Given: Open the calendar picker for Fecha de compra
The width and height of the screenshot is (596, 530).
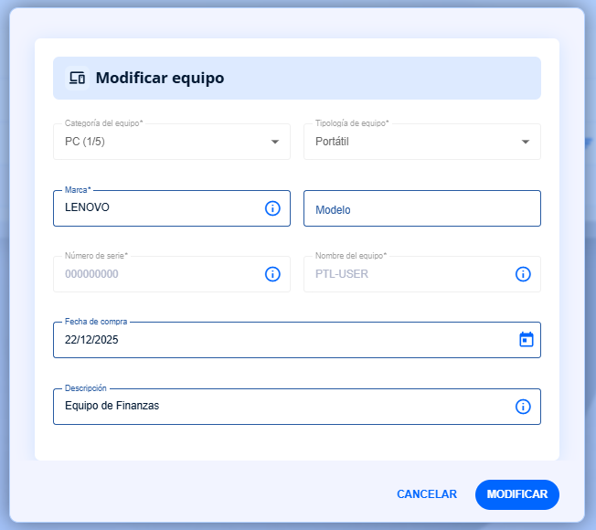Looking at the screenshot, I should pos(527,340).
